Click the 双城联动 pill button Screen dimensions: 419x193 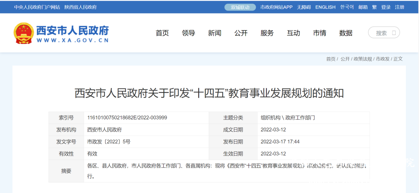click(x=240, y=7)
